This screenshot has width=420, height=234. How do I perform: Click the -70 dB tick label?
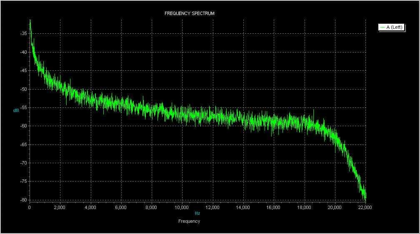coord(24,163)
